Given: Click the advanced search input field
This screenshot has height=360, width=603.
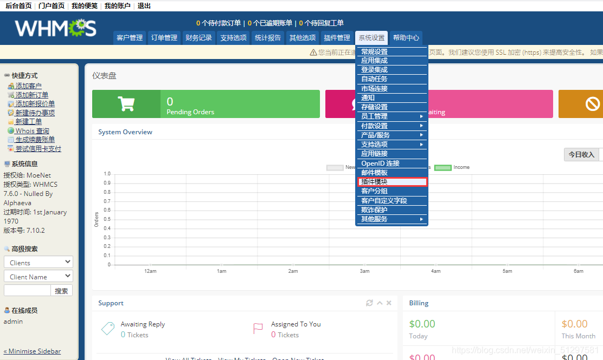Looking at the screenshot, I should tap(27, 290).
